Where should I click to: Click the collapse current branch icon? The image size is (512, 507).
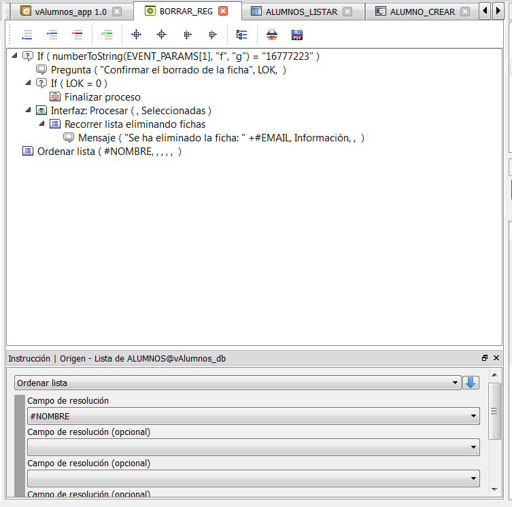coord(213,35)
